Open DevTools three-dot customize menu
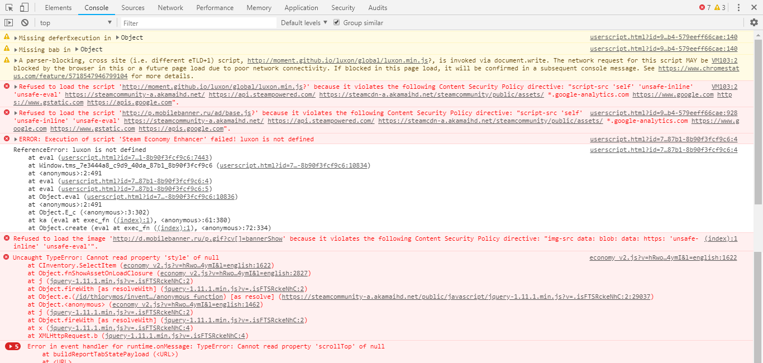This screenshot has width=763, height=363. pos(738,8)
